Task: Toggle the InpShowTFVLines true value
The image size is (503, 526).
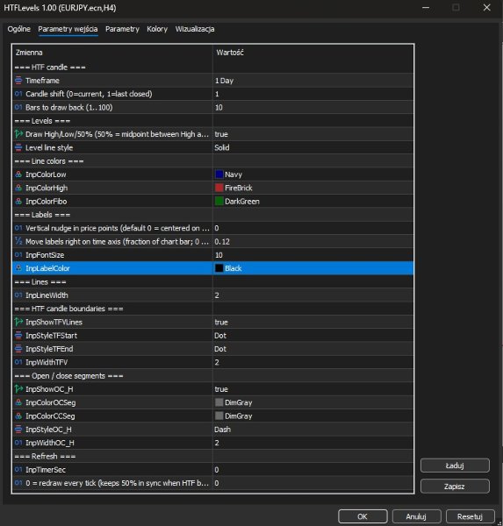Action: click(x=313, y=322)
